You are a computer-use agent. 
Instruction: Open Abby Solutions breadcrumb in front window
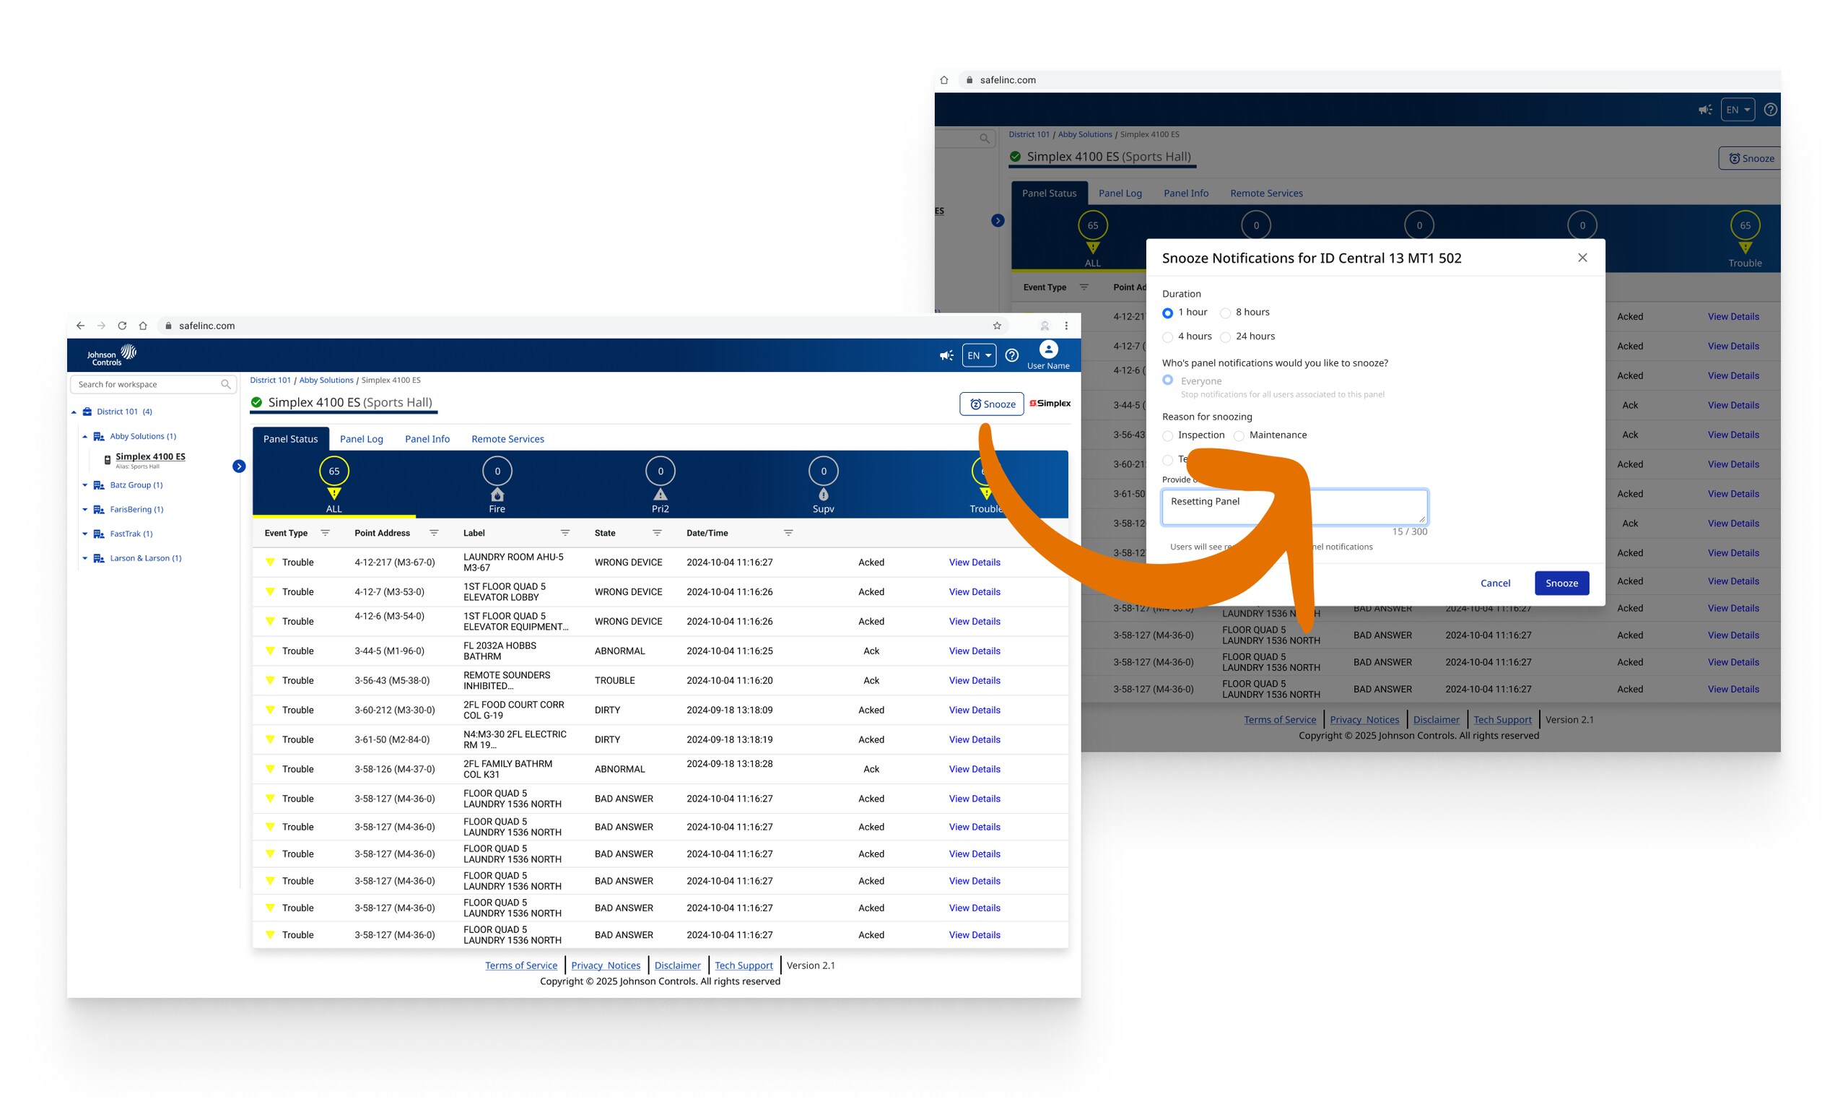(326, 380)
